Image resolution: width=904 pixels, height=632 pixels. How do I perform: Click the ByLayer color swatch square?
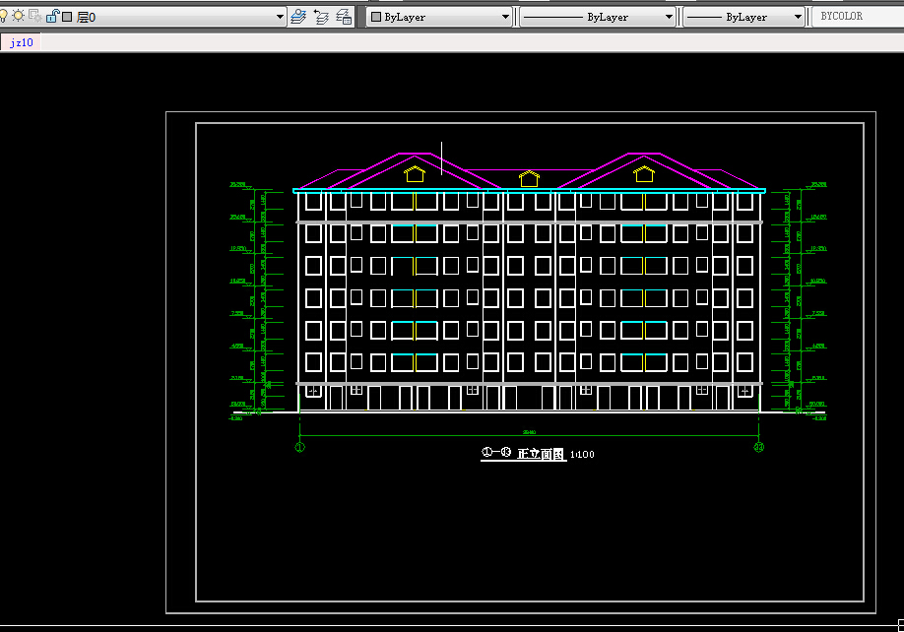pyautogui.click(x=376, y=17)
